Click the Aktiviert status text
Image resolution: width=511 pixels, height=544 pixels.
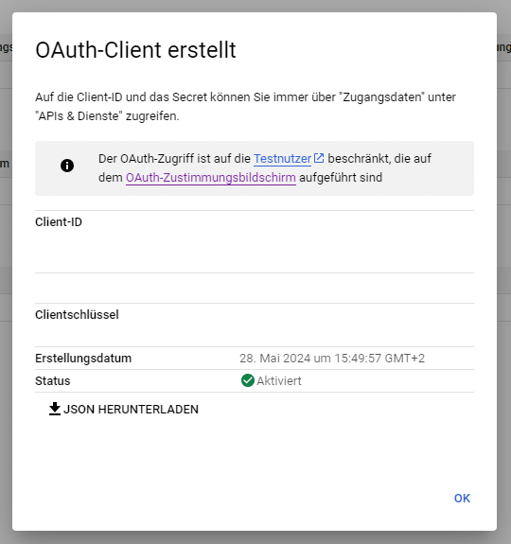pyautogui.click(x=279, y=381)
